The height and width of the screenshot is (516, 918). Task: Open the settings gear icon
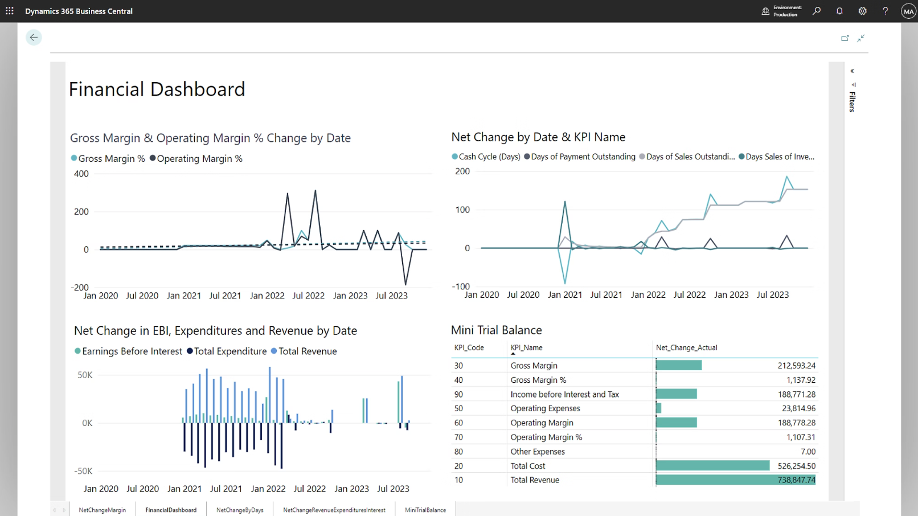[x=862, y=11]
